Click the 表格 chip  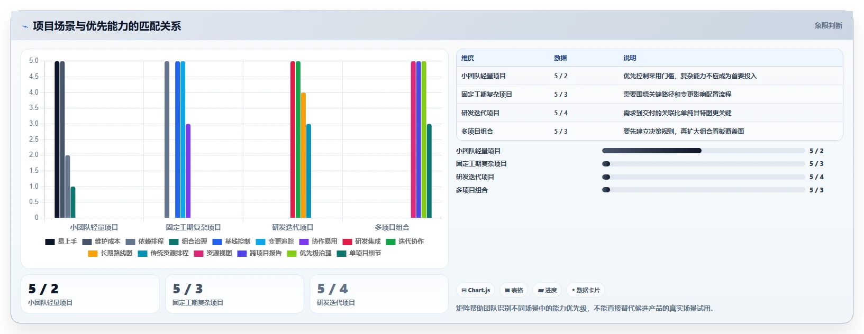[514, 290]
